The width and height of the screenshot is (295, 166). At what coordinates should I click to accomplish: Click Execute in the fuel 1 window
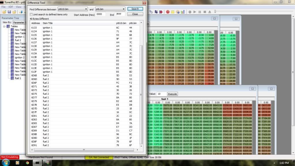(172, 94)
